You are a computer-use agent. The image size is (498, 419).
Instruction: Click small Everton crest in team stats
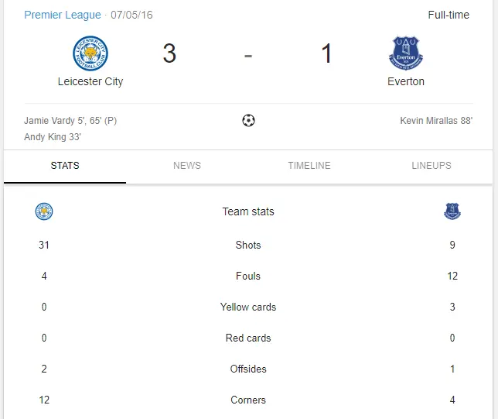click(452, 211)
